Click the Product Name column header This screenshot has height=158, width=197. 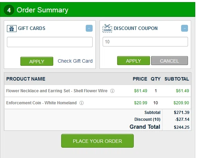[26, 79]
